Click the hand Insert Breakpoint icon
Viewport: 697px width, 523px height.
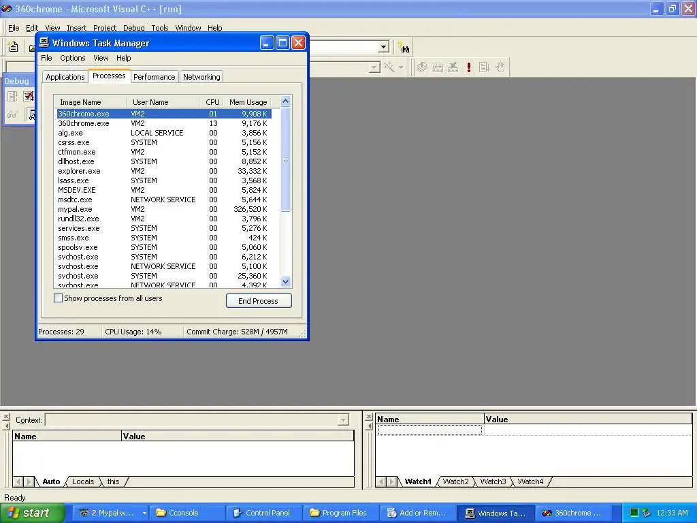coord(500,67)
